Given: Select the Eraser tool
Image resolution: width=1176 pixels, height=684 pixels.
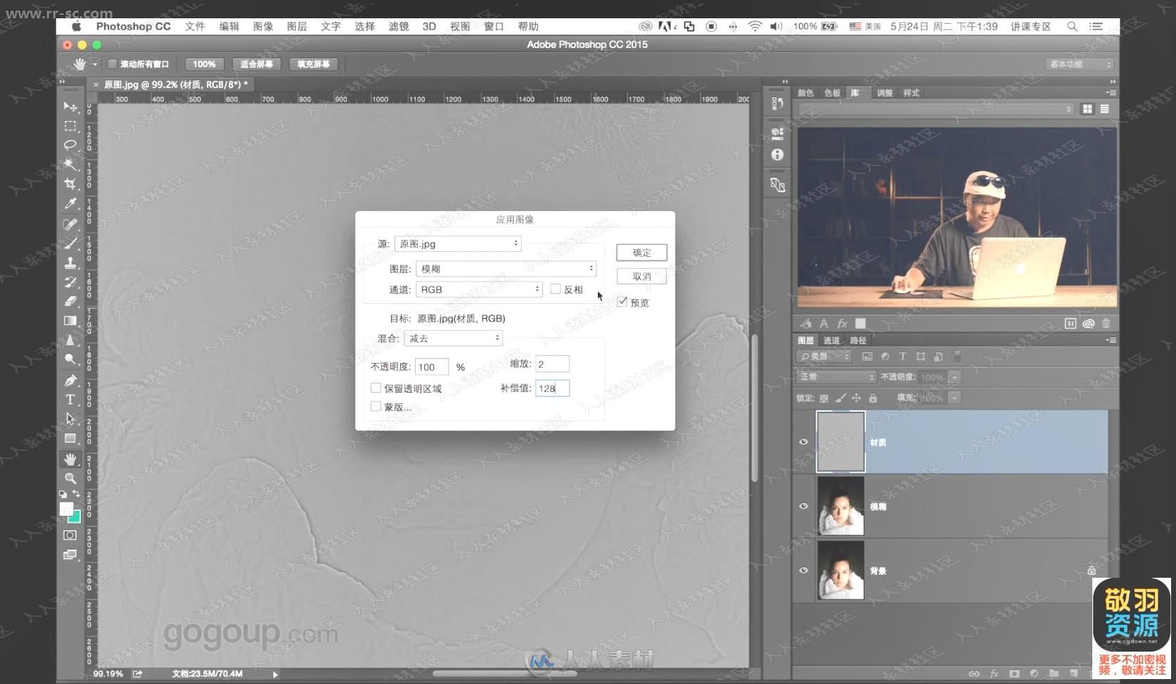Looking at the screenshot, I should [70, 301].
